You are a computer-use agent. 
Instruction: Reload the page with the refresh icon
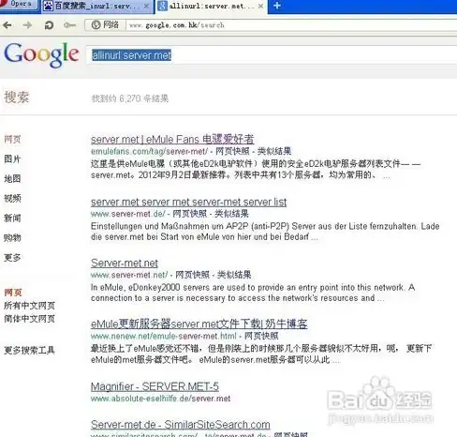click(49, 25)
